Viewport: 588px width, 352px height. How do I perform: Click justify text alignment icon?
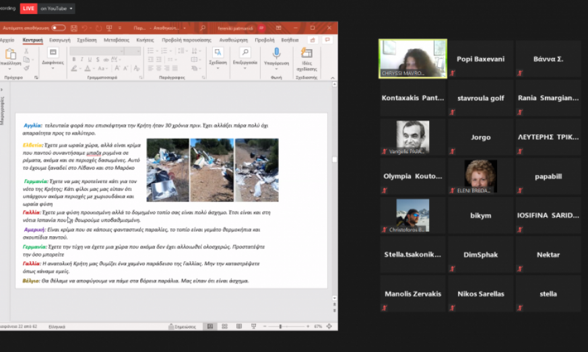pos(174,68)
